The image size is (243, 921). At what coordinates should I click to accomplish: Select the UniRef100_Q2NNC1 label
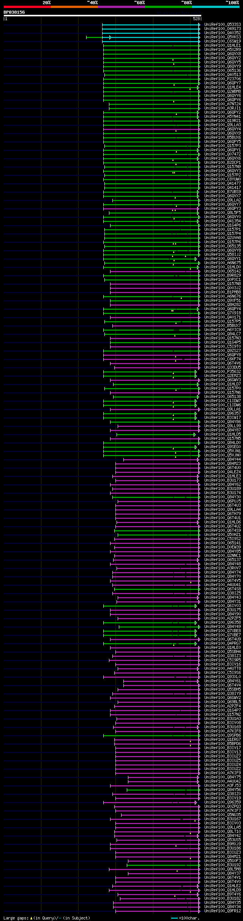pyautogui.click(x=222, y=555)
